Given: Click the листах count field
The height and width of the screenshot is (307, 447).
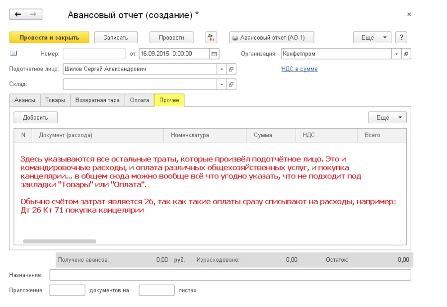Looking at the screenshot, I should click(156, 290).
